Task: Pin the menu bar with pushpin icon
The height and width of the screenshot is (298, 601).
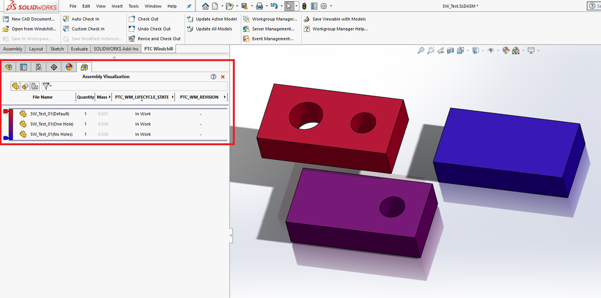Action: 188,6
